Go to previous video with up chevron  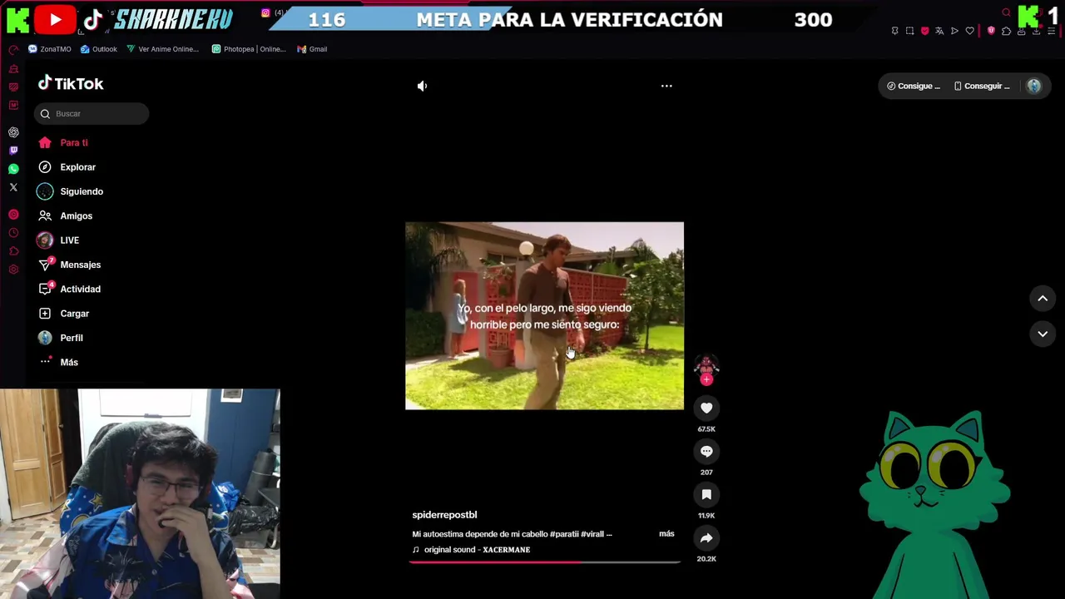pyautogui.click(x=1043, y=298)
